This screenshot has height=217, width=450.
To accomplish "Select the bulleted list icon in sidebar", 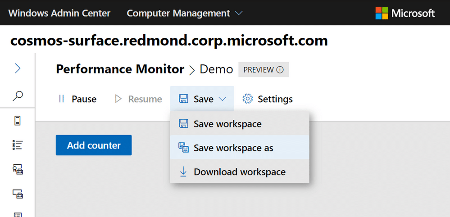I will (18, 145).
